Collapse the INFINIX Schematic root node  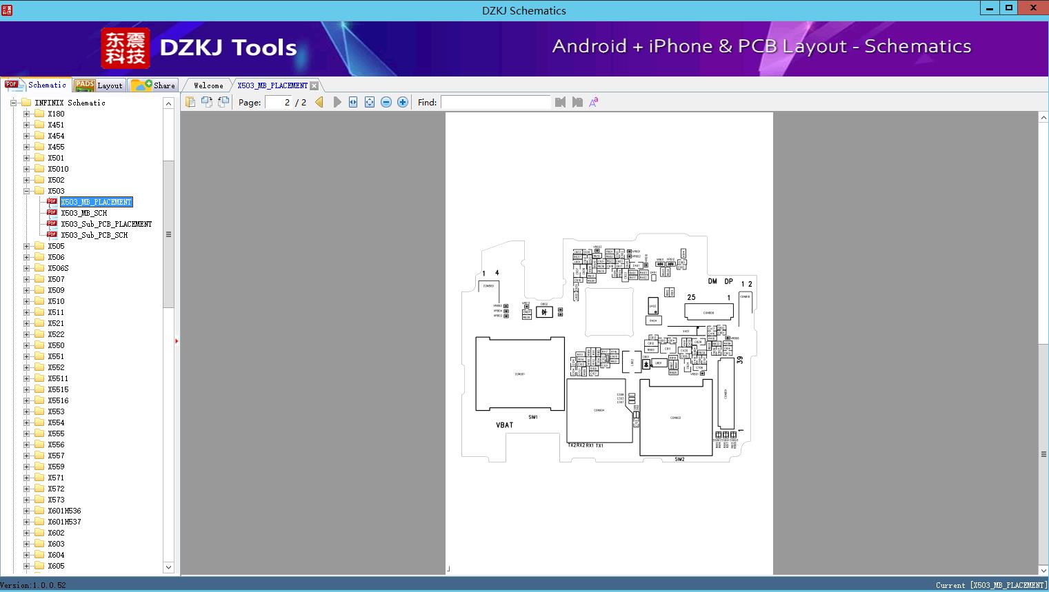(x=13, y=103)
